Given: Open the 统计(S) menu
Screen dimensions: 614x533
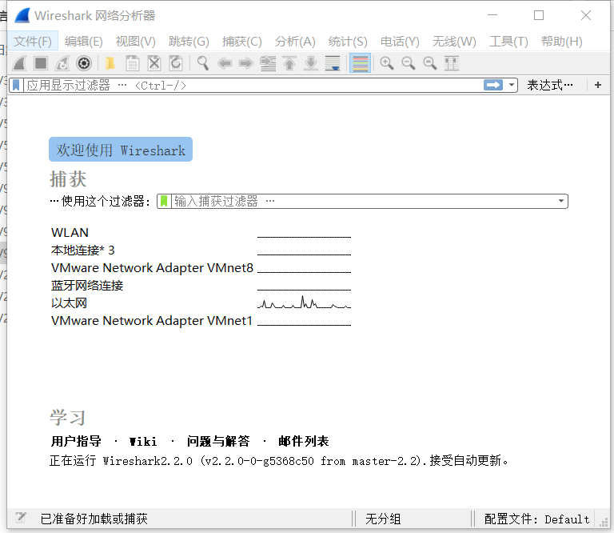Looking at the screenshot, I should pyautogui.click(x=348, y=41).
